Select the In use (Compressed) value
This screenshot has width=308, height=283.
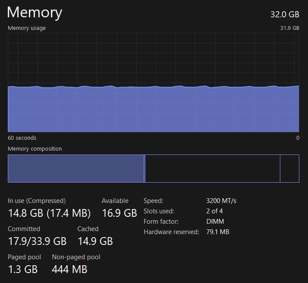49,213
